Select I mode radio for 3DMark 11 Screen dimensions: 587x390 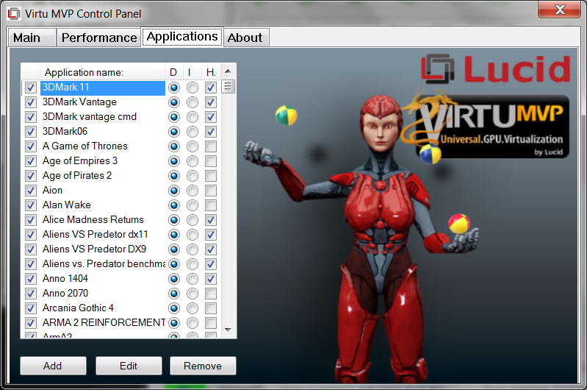[x=192, y=88]
